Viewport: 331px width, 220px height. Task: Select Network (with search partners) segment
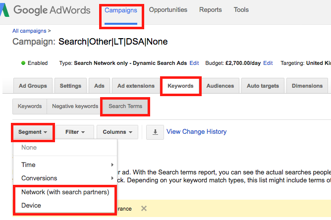65,192
